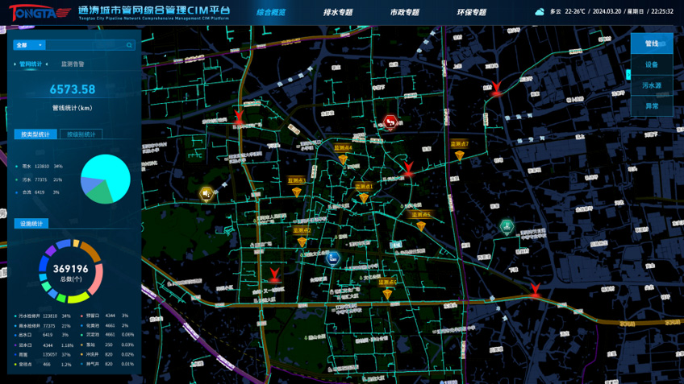Screen dimensions: 684x384
Task: Switch to the 监测告警 tab
Action: tap(73, 64)
